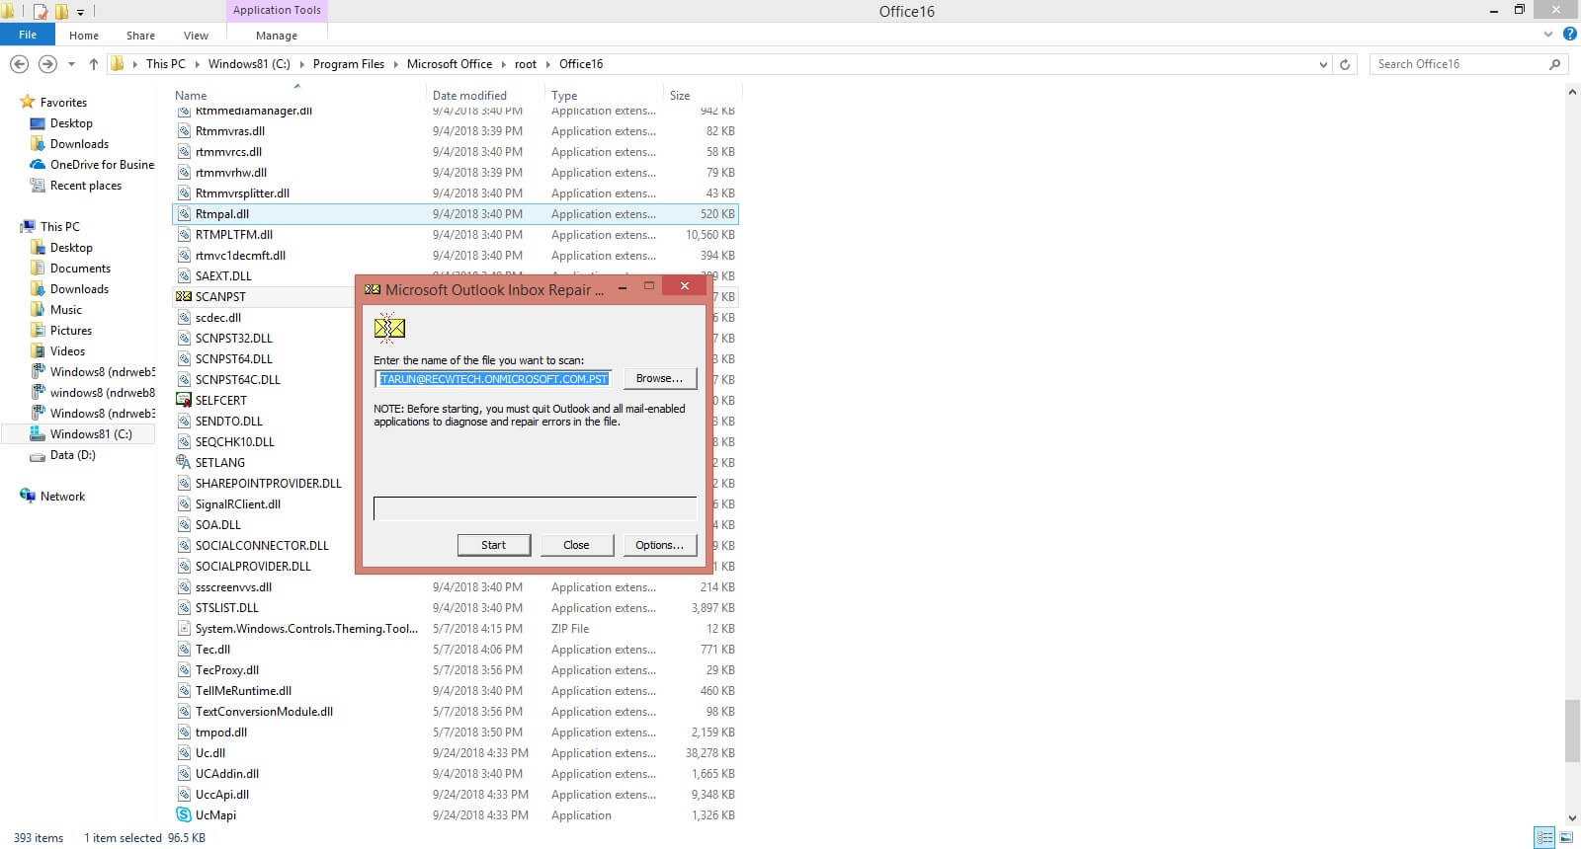Switch to large icons view
The image size is (1581, 849).
click(1566, 838)
